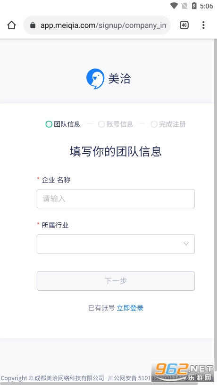Image resolution: width=217 pixels, height=385 pixels.
Task: Tap the Wi-Fi status icon
Action: click(174, 6)
